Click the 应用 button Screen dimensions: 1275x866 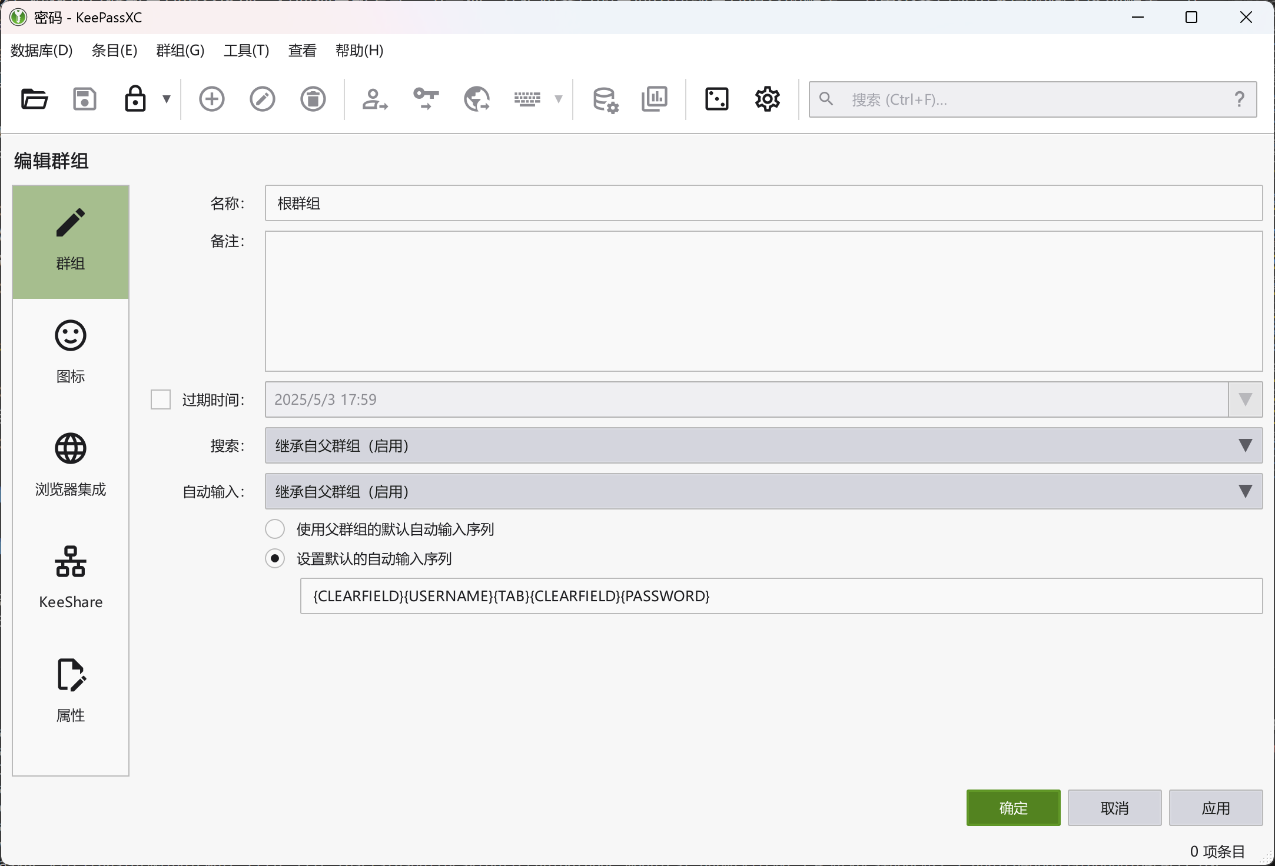click(x=1216, y=808)
